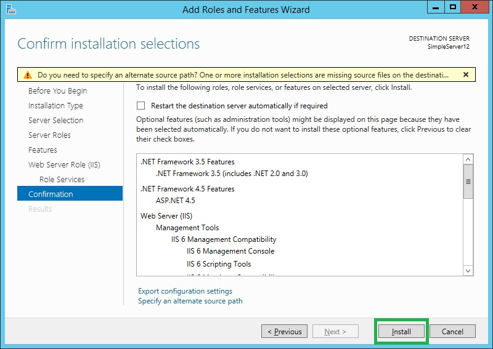The width and height of the screenshot is (493, 349).
Task: Cancel the Add Roles wizard
Action: tap(452, 332)
